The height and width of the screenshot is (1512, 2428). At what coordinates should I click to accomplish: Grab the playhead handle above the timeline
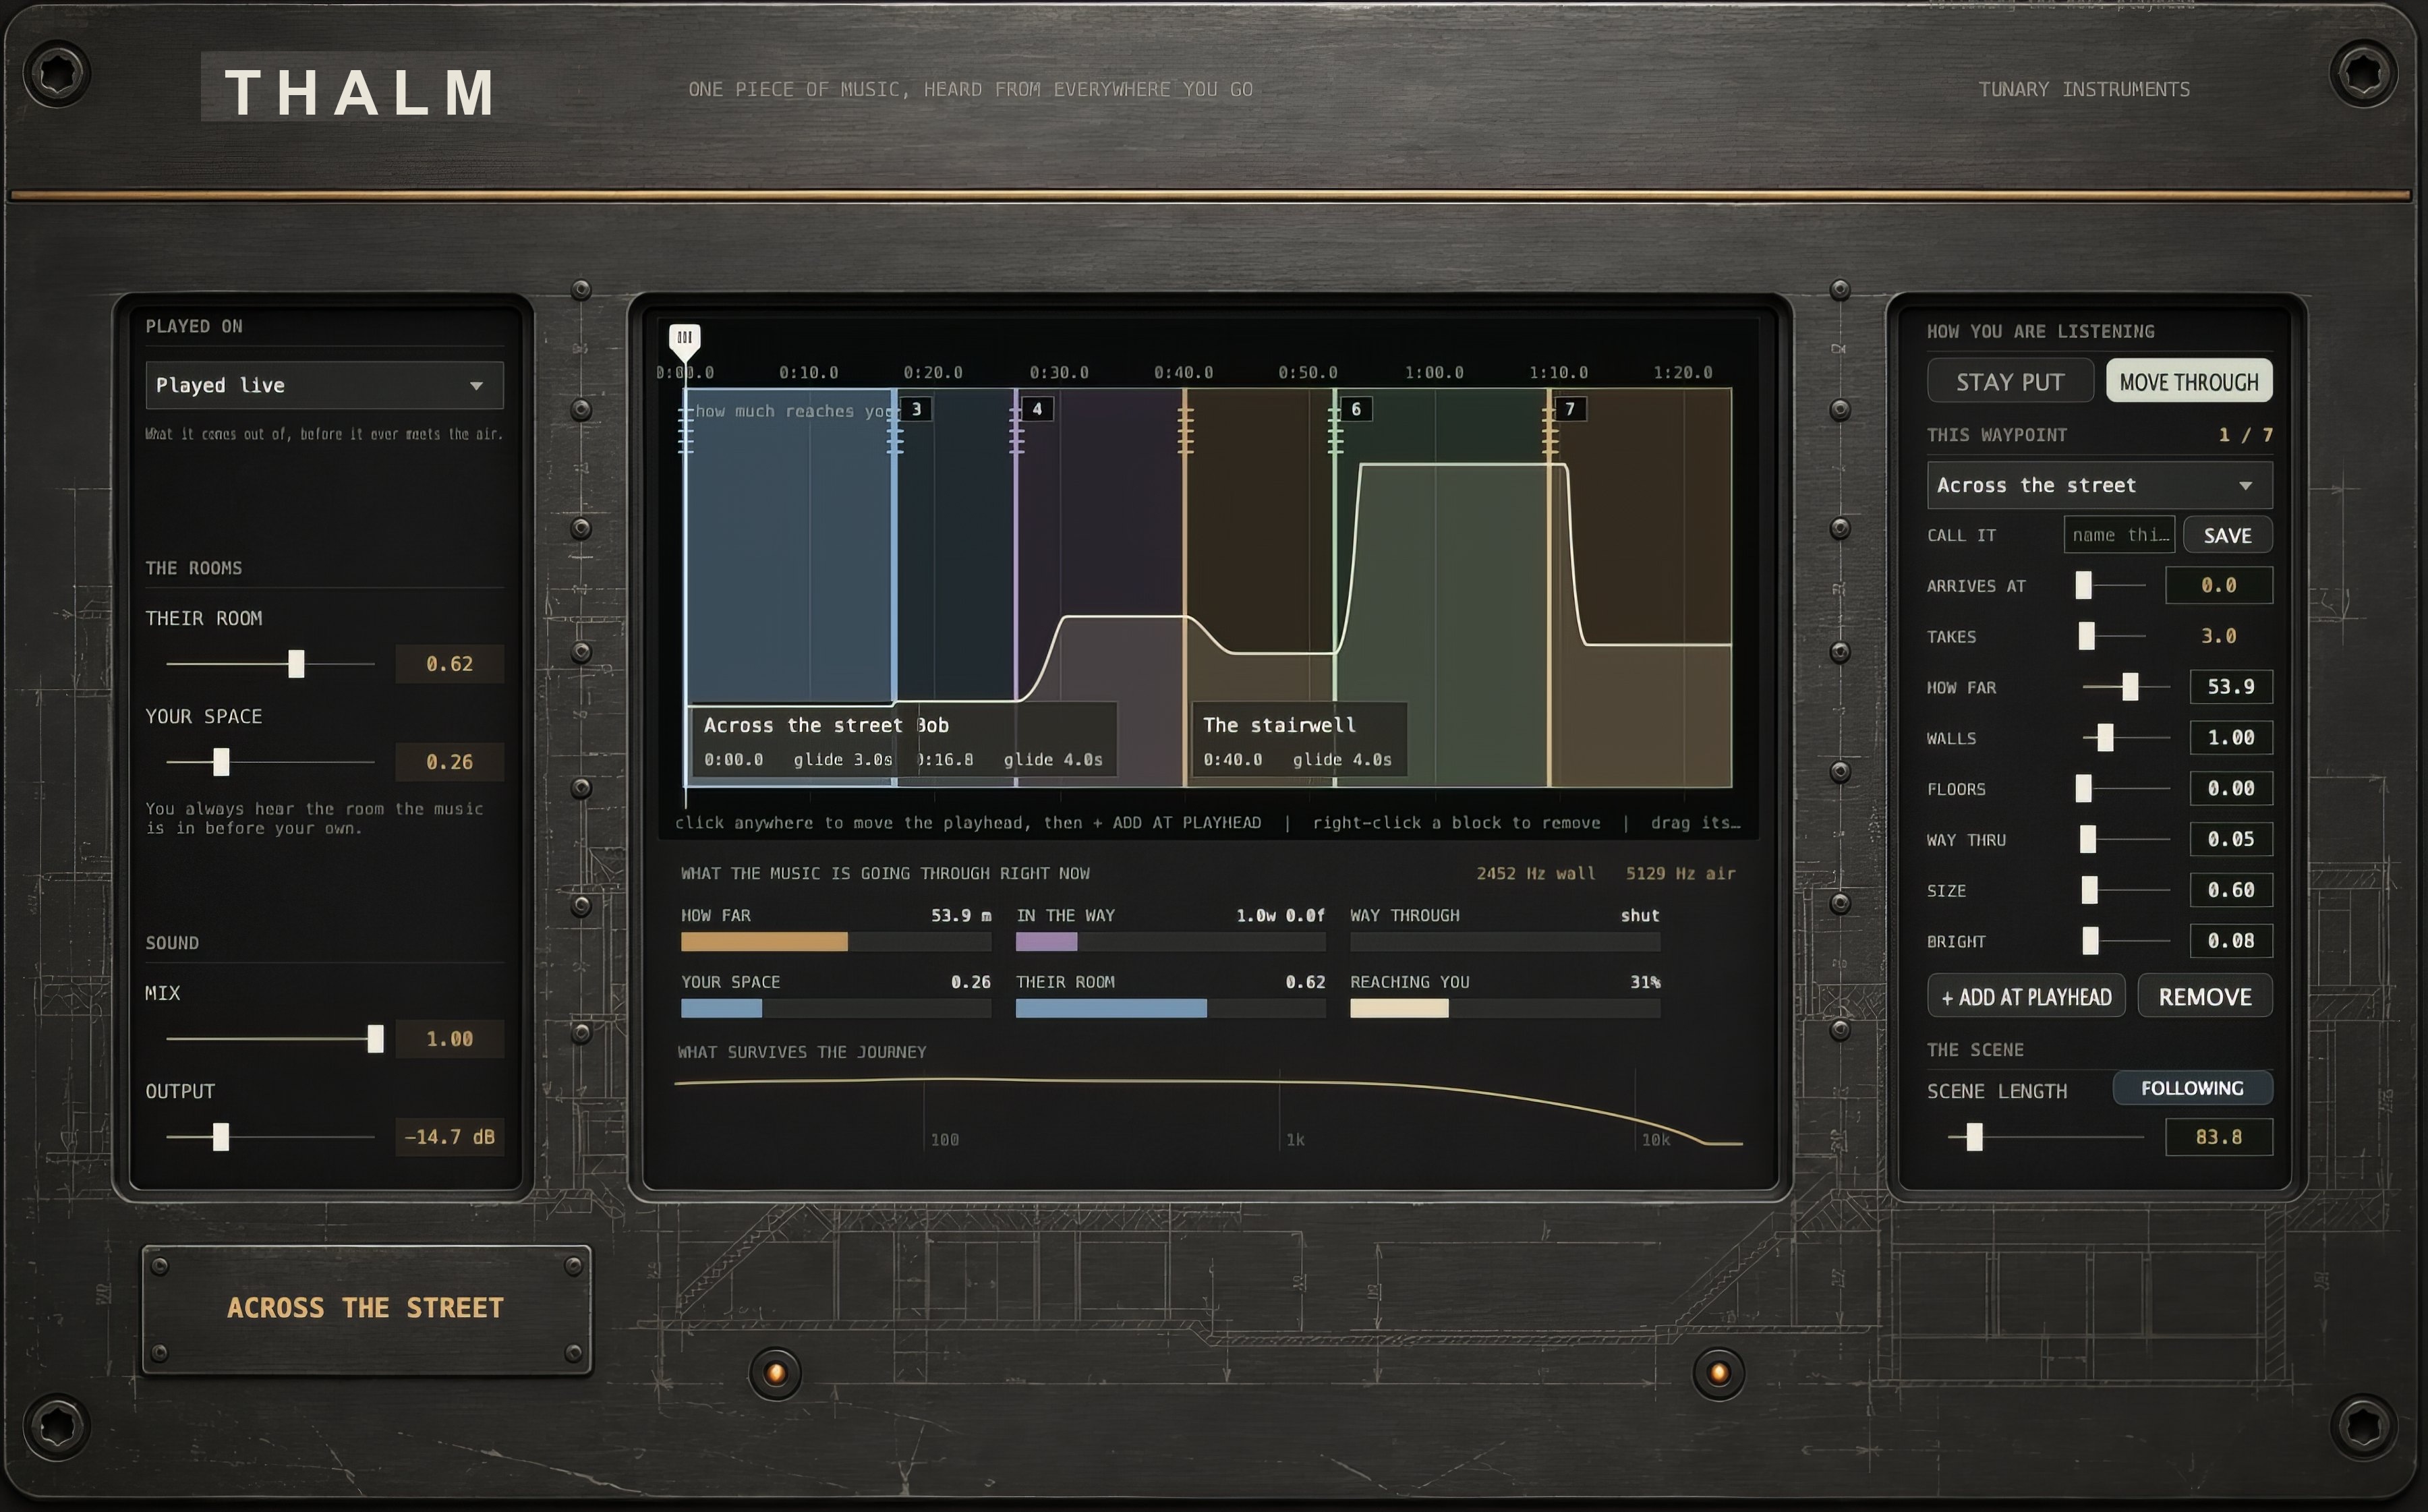pyautogui.click(x=684, y=341)
